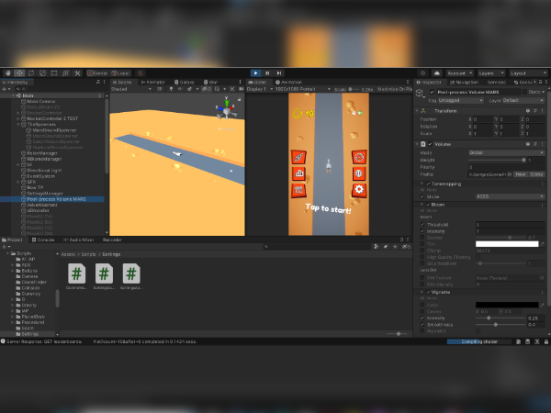
Task: Toggle the Bloom override checkbox
Action: [428, 205]
